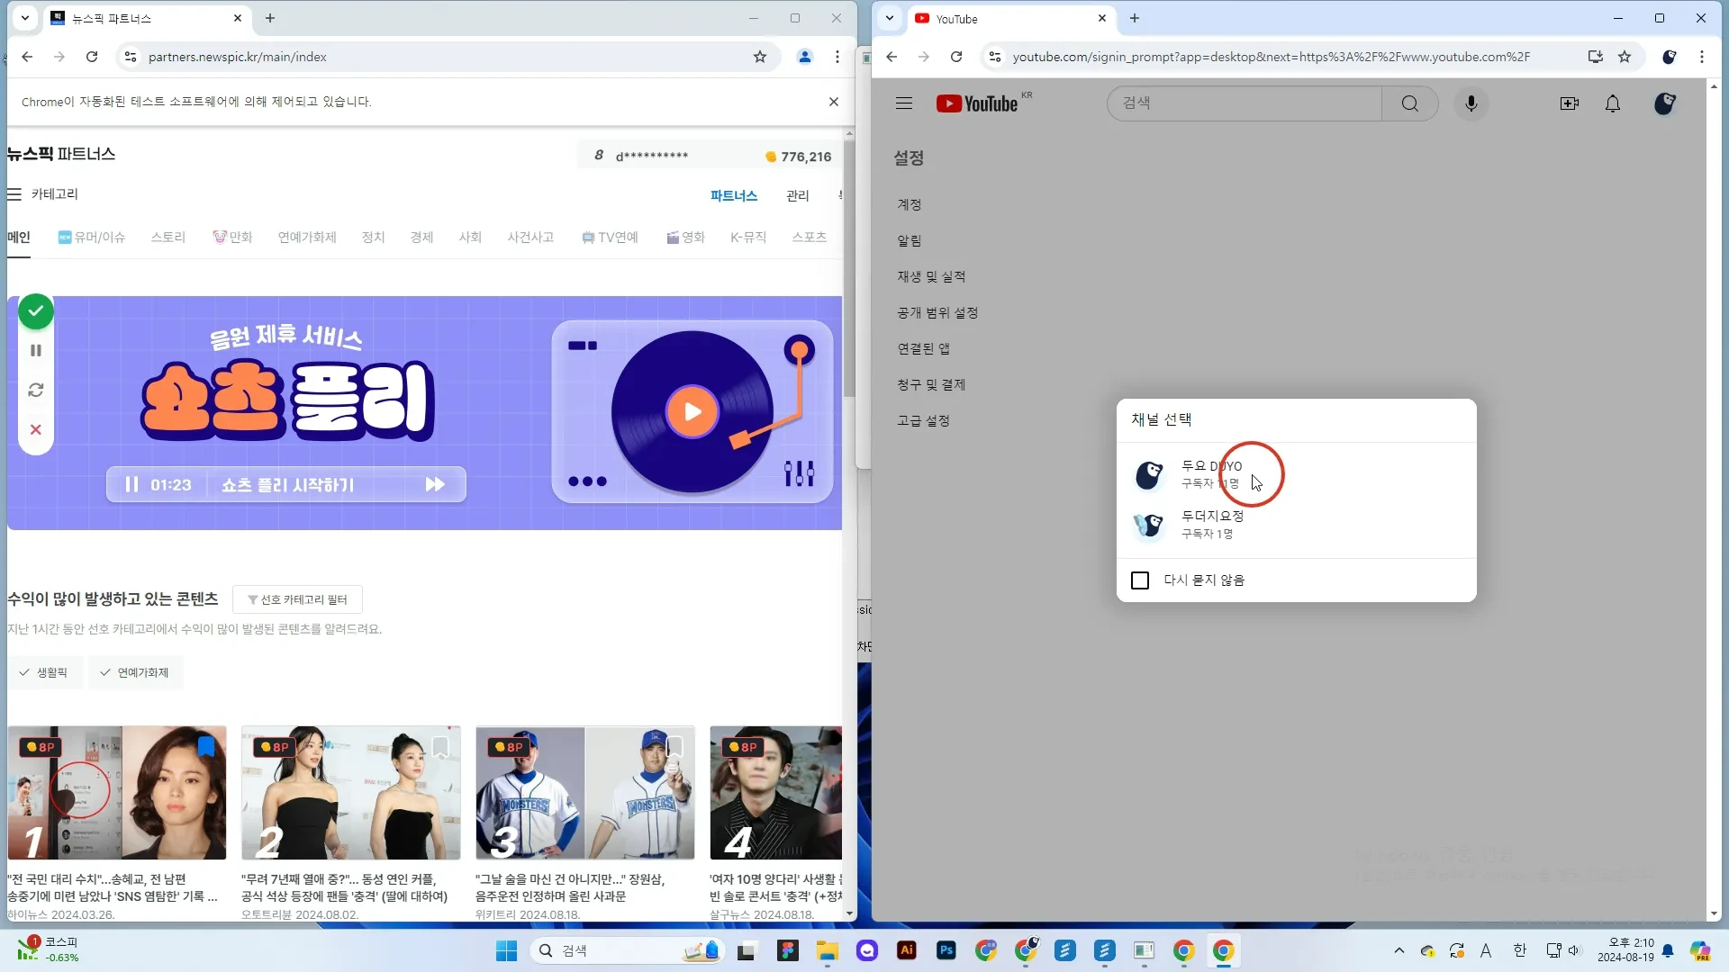Open Photoshop from the taskbar
This screenshot has width=1729, height=972.
click(x=946, y=950)
